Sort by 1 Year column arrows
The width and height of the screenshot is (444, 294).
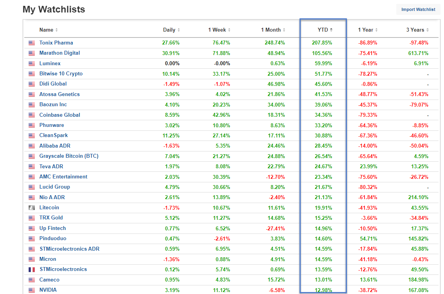pos(376,30)
